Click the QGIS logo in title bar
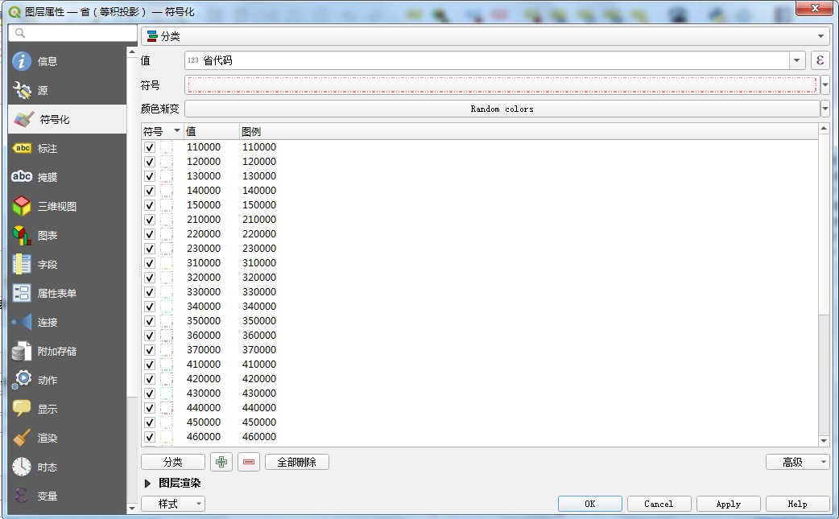This screenshot has width=839, height=519. click(x=14, y=12)
